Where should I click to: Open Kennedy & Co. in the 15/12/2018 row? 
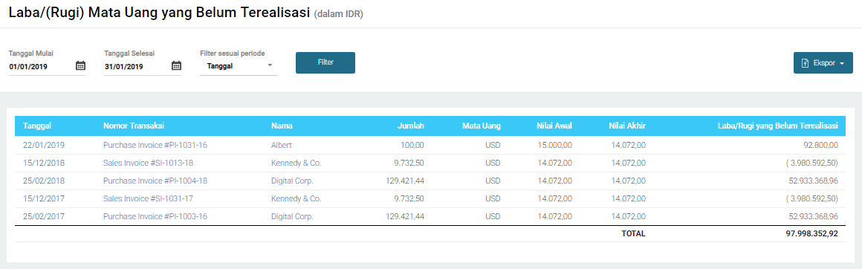pos(296,163)
